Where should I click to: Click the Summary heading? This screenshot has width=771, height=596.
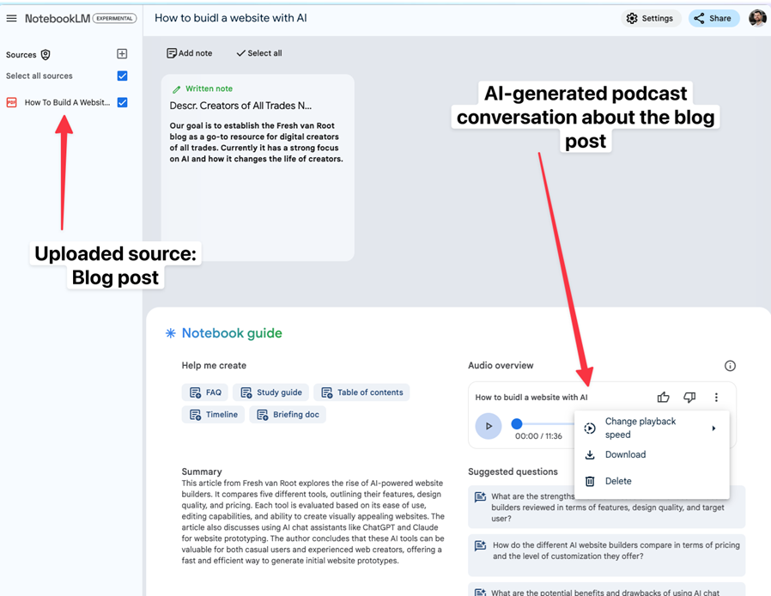click(202, 471)
